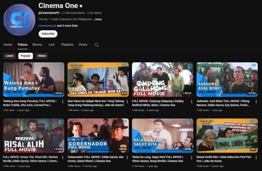Play the Bawal Umihi Dito thumbnail
This screenshot has width=262, height=171.
click(227, 136)
